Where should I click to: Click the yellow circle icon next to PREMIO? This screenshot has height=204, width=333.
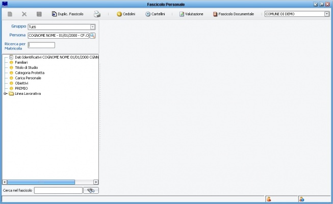pos(11,88)
